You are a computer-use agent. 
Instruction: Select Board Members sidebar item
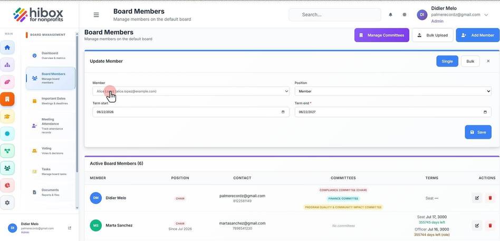tap(51, 78)
